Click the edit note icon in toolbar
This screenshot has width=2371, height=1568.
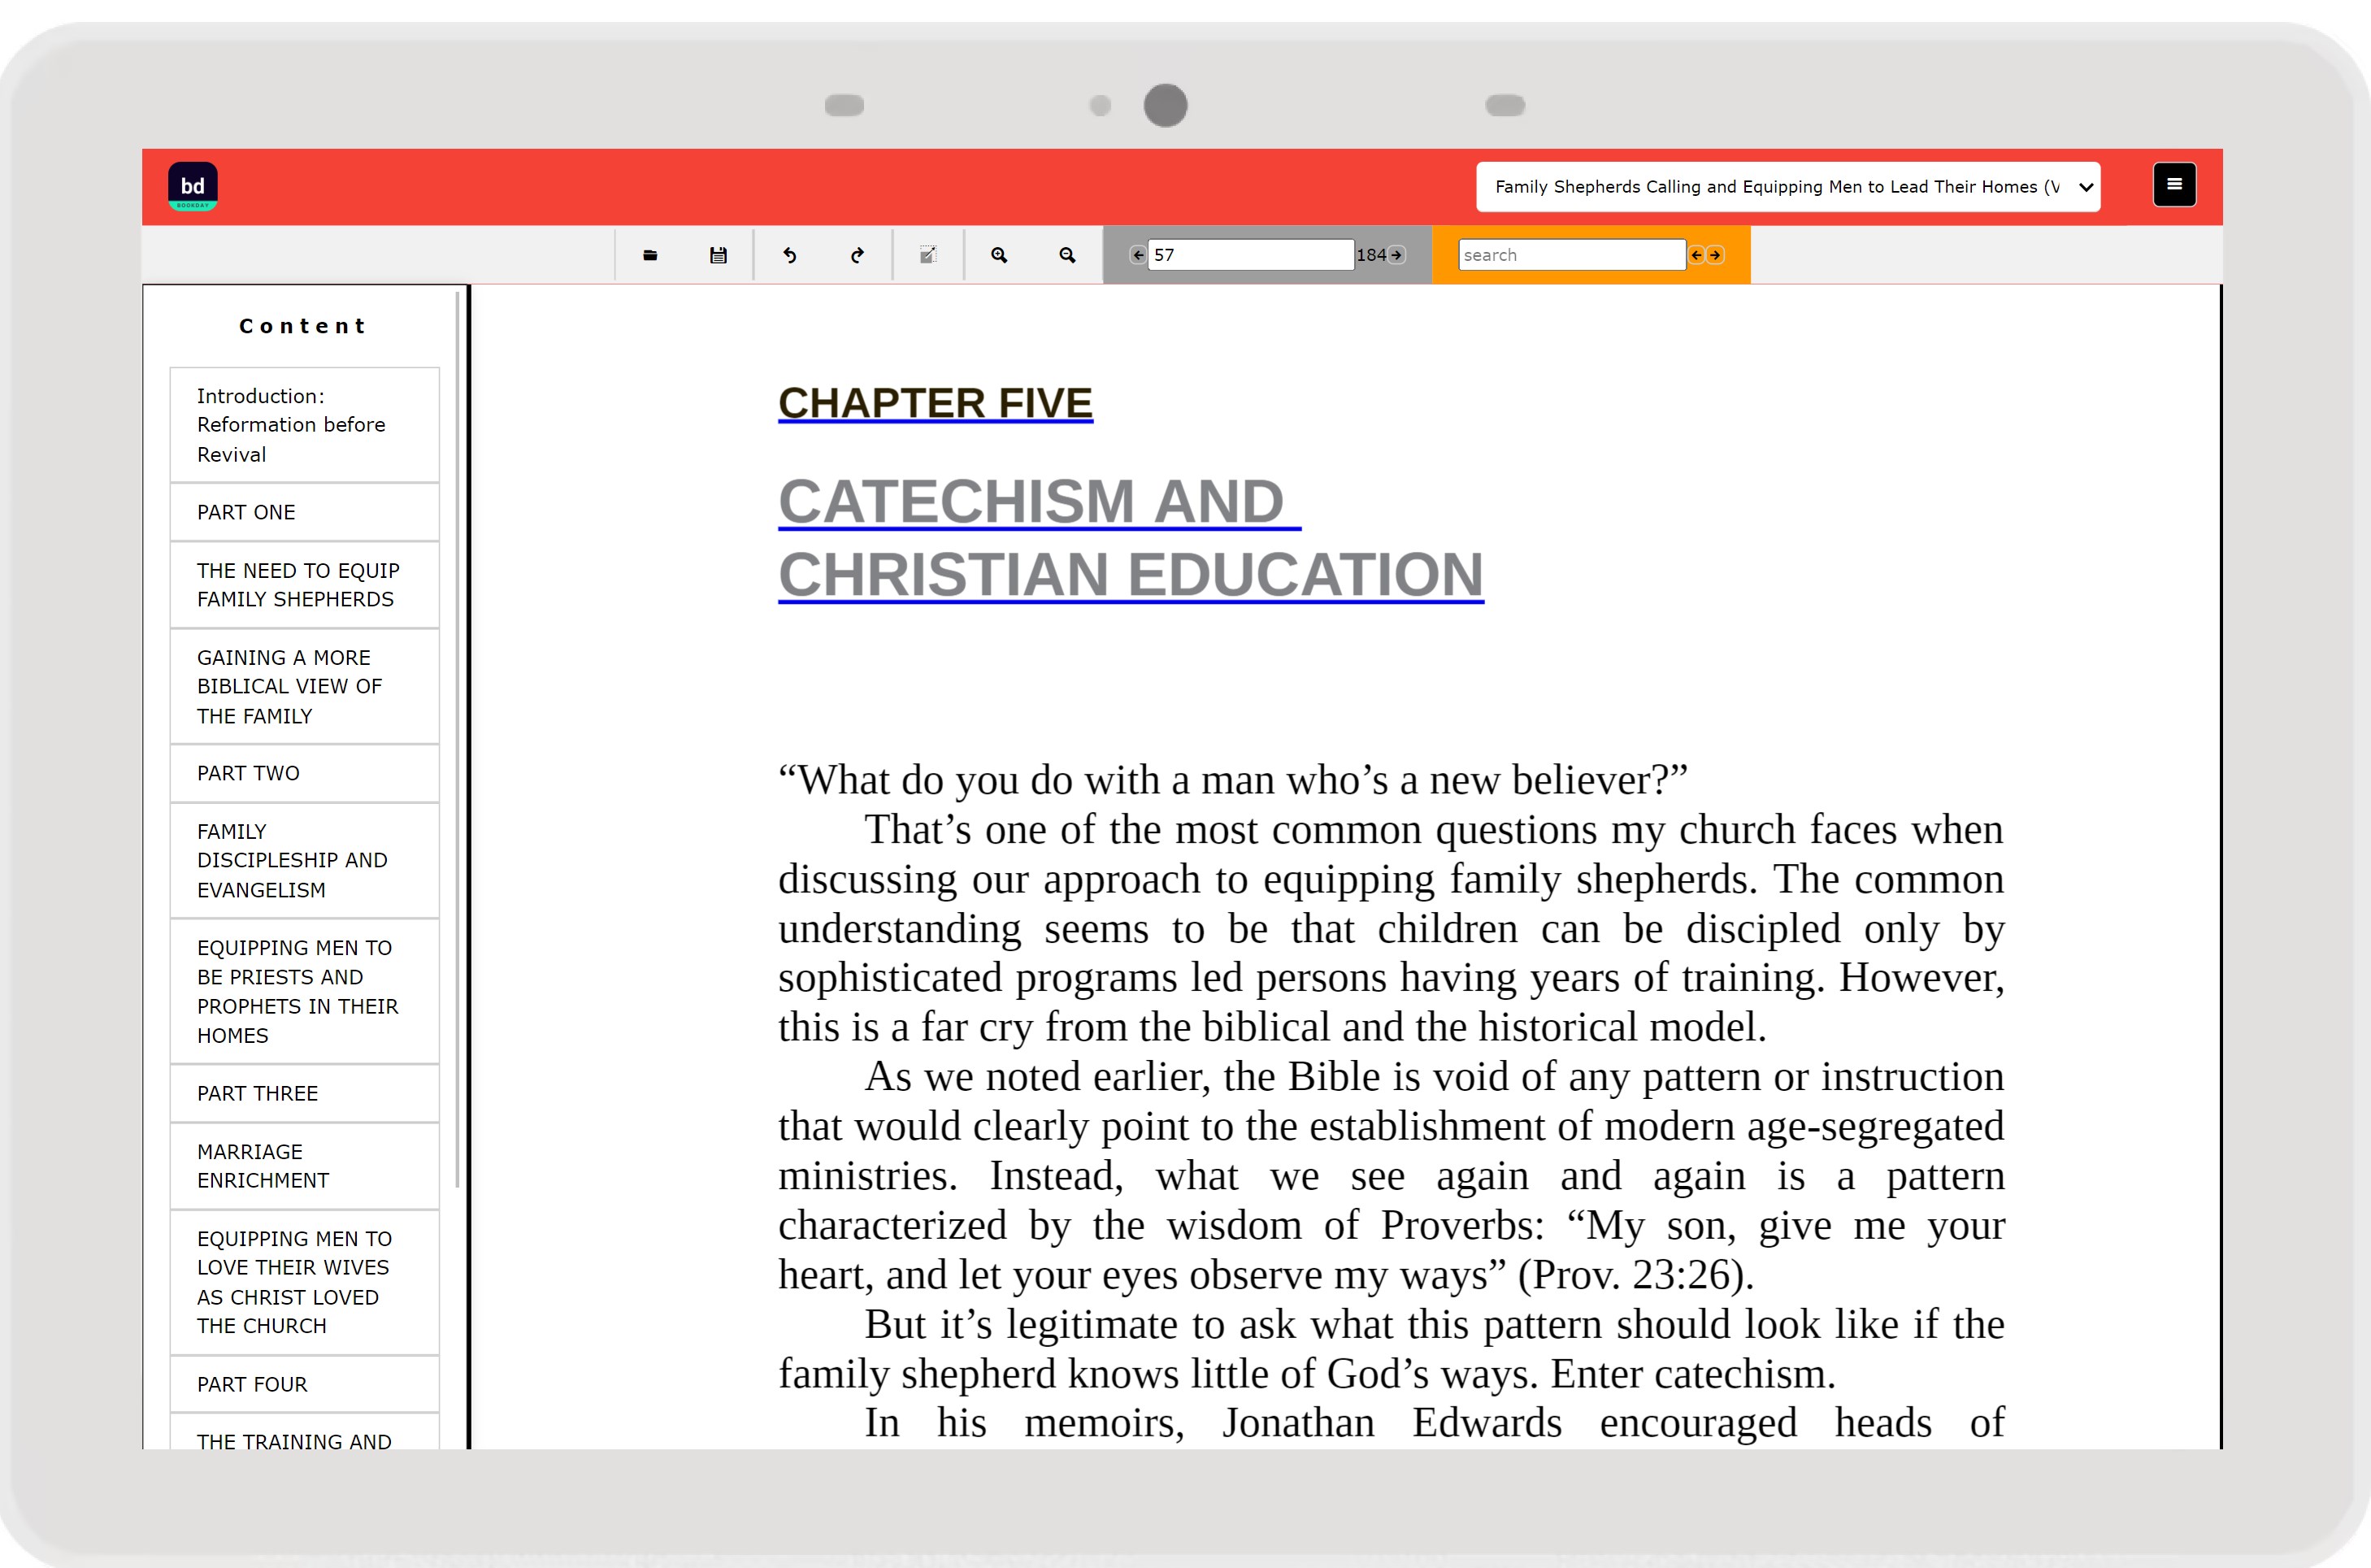click(928, 255)
